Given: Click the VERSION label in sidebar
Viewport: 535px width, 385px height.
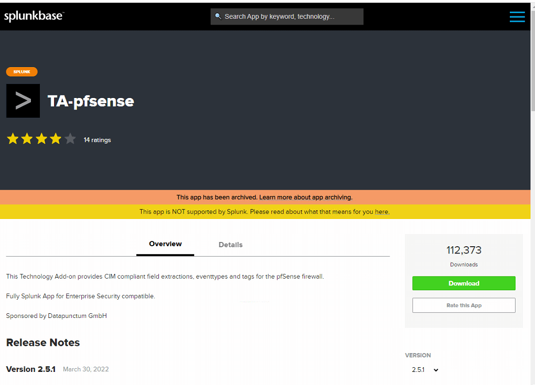Looking at the screenshot, I should click(418, 355).
